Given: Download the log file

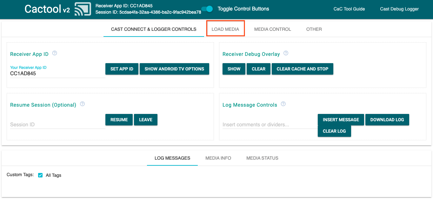Looking at the screenshot, I should pos(387,120).
